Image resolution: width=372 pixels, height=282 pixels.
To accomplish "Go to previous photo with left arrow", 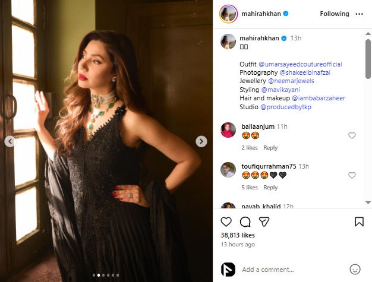I will point(10,141).
